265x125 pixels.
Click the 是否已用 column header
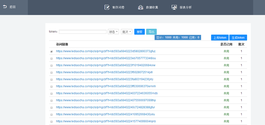226,44
